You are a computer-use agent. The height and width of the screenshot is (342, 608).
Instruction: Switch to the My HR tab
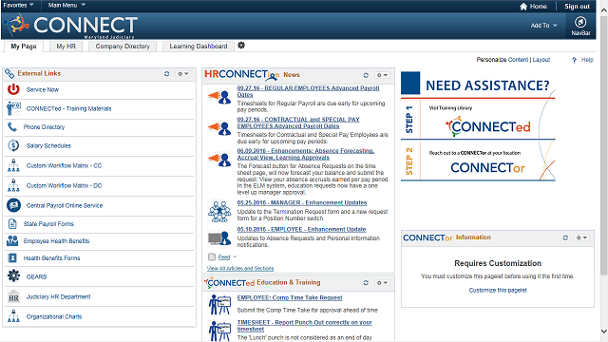pos(66,47)
